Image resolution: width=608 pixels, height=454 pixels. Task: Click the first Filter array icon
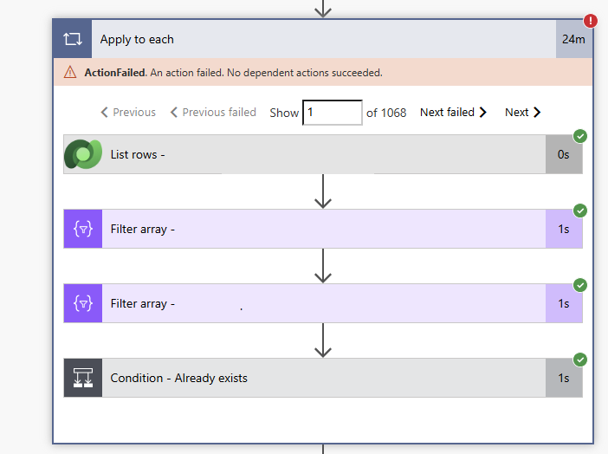(x=83, y=229)
